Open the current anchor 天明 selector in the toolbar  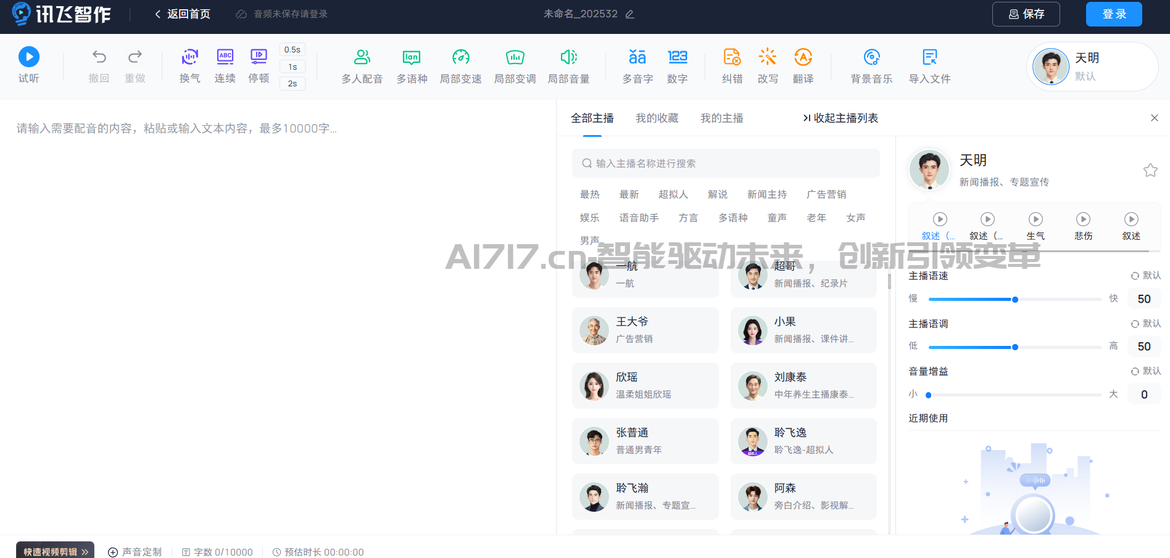point(1092,67)
